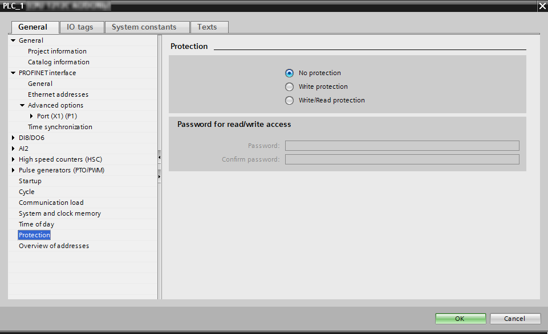
Task: Expand High speed counters (HSC) arrow
Action: (x=13, y=159)
